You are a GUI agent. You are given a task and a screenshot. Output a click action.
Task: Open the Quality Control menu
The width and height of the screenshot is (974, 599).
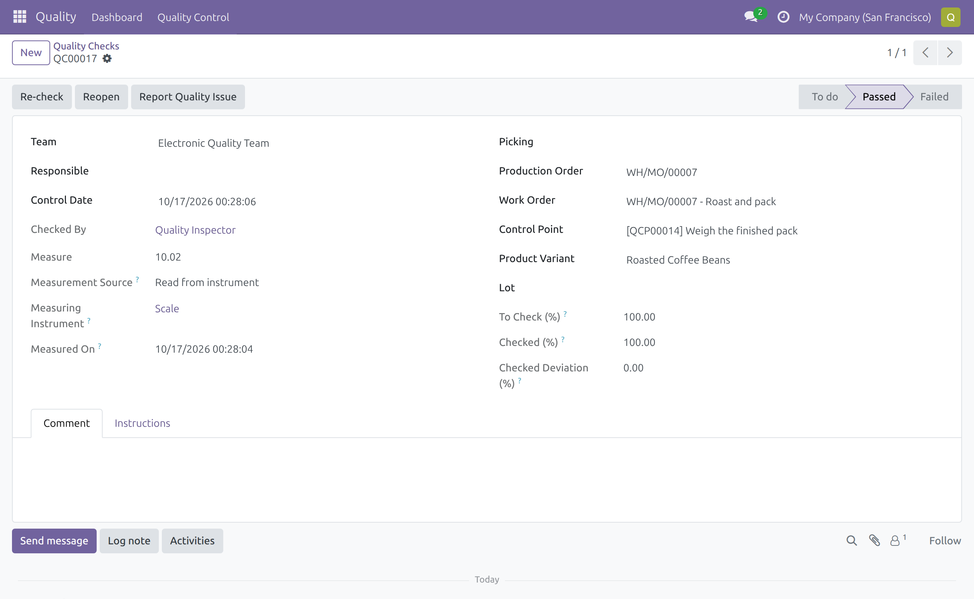coord(193,17)
